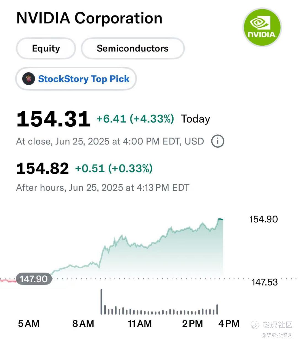Click the Today period label
Screen dimensions: 298x342
pos(195,119)
